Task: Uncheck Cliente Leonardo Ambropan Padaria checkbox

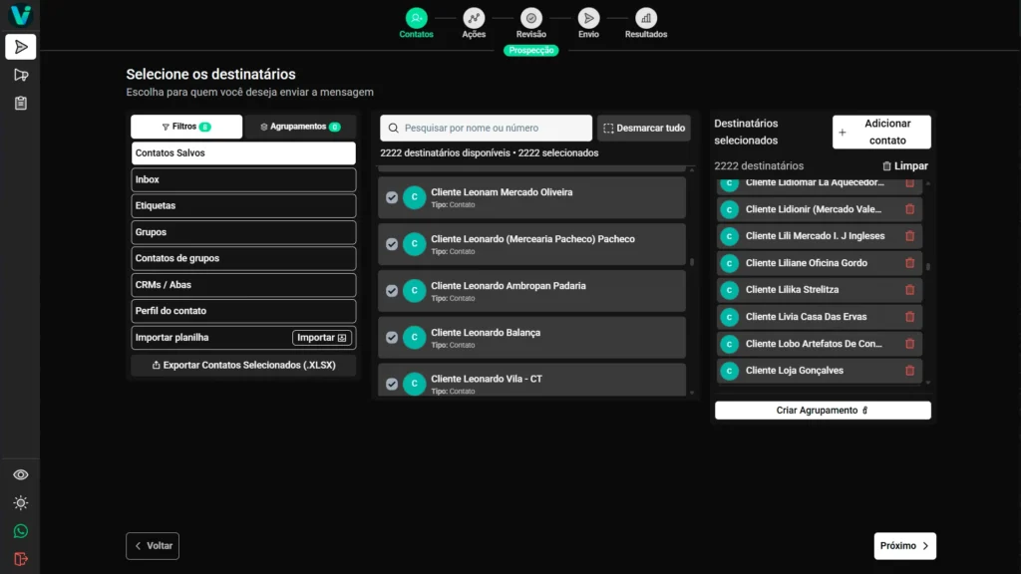Action: pos(392,291)
